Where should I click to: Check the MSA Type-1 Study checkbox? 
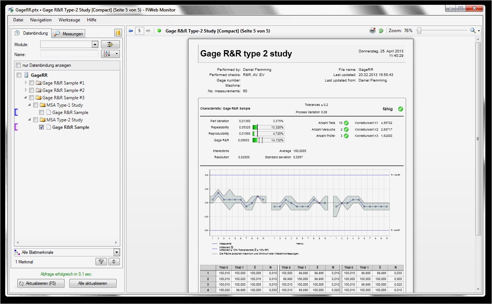36,105
